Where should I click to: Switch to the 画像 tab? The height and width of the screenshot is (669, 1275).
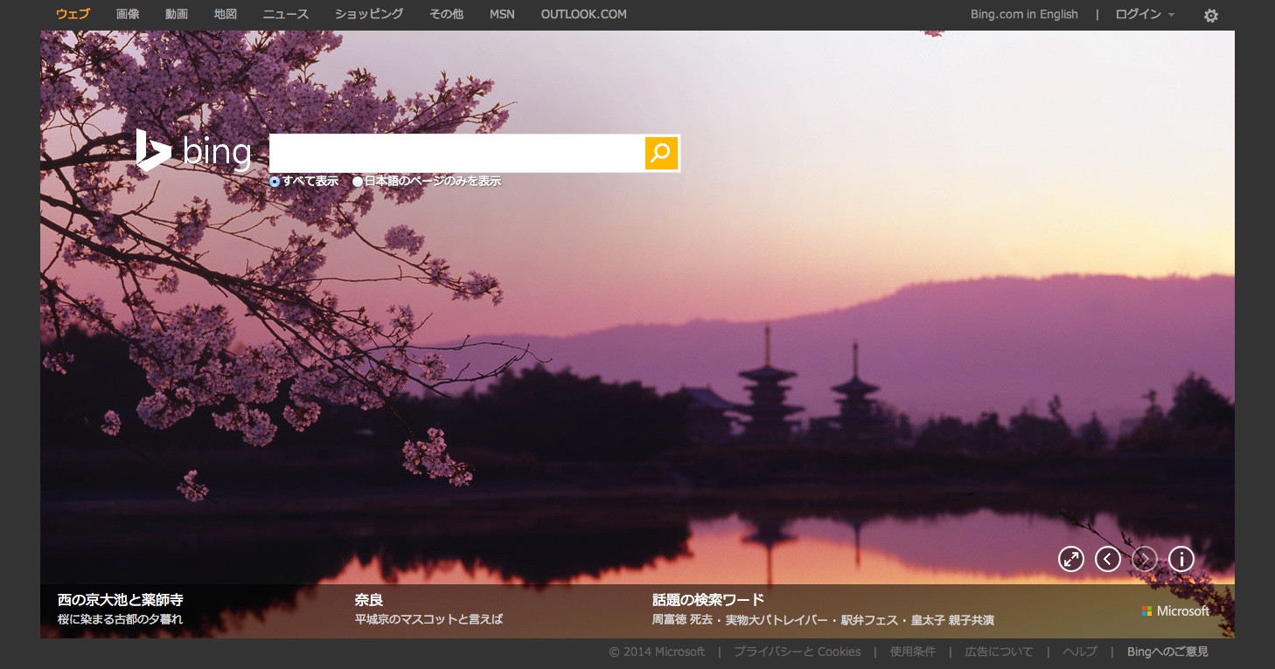128,15
